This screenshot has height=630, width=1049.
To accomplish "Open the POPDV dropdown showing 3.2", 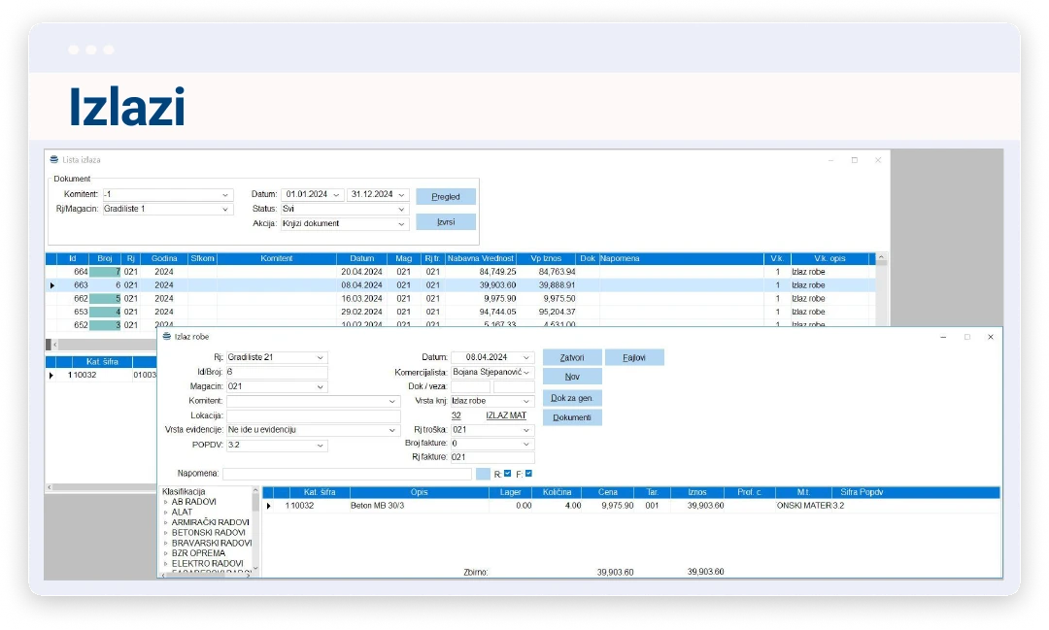I will coord(321,446).
